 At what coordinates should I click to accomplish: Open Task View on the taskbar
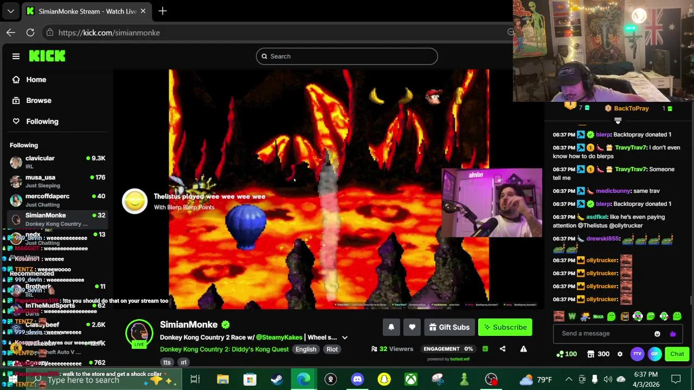point(195,379)
